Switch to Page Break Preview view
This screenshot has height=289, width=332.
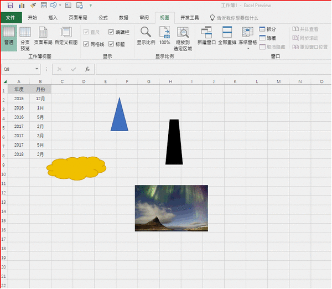(x=25, y=38)
